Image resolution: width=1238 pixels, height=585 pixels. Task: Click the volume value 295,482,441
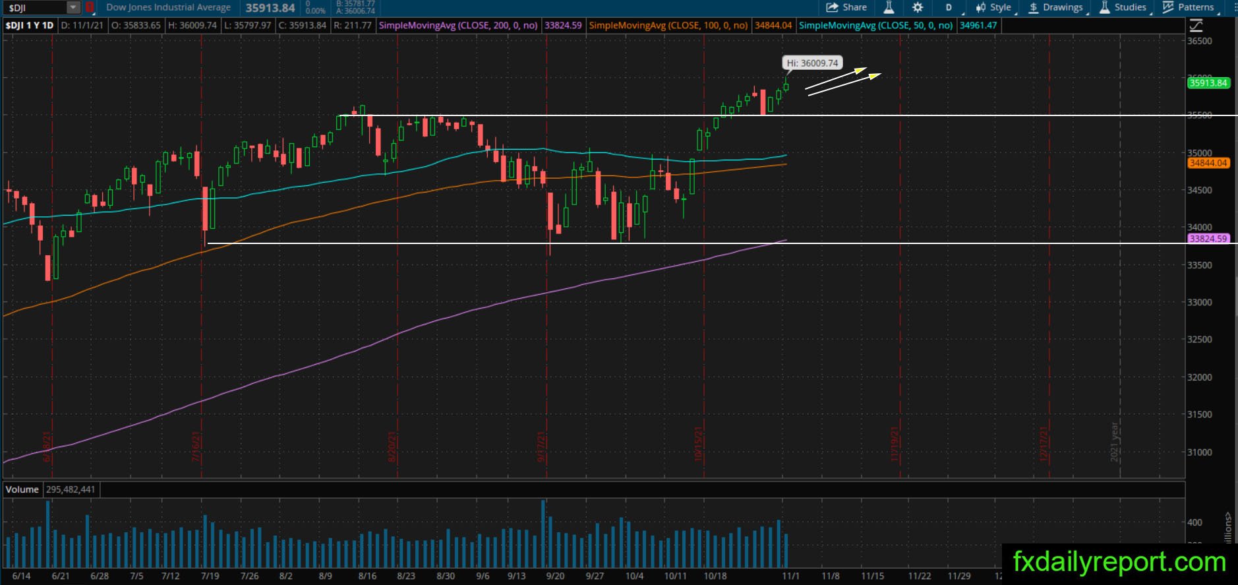[71, 489]
